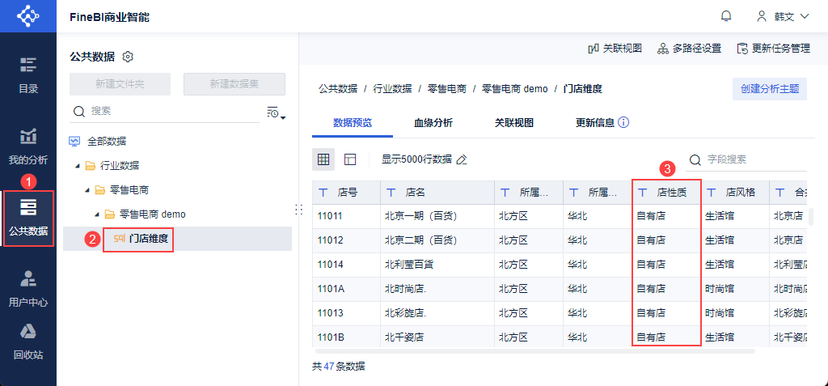Open the 回收站 recycle bin
The width and height of the screenshot is (828, 386).
click(x=28, y=341)
